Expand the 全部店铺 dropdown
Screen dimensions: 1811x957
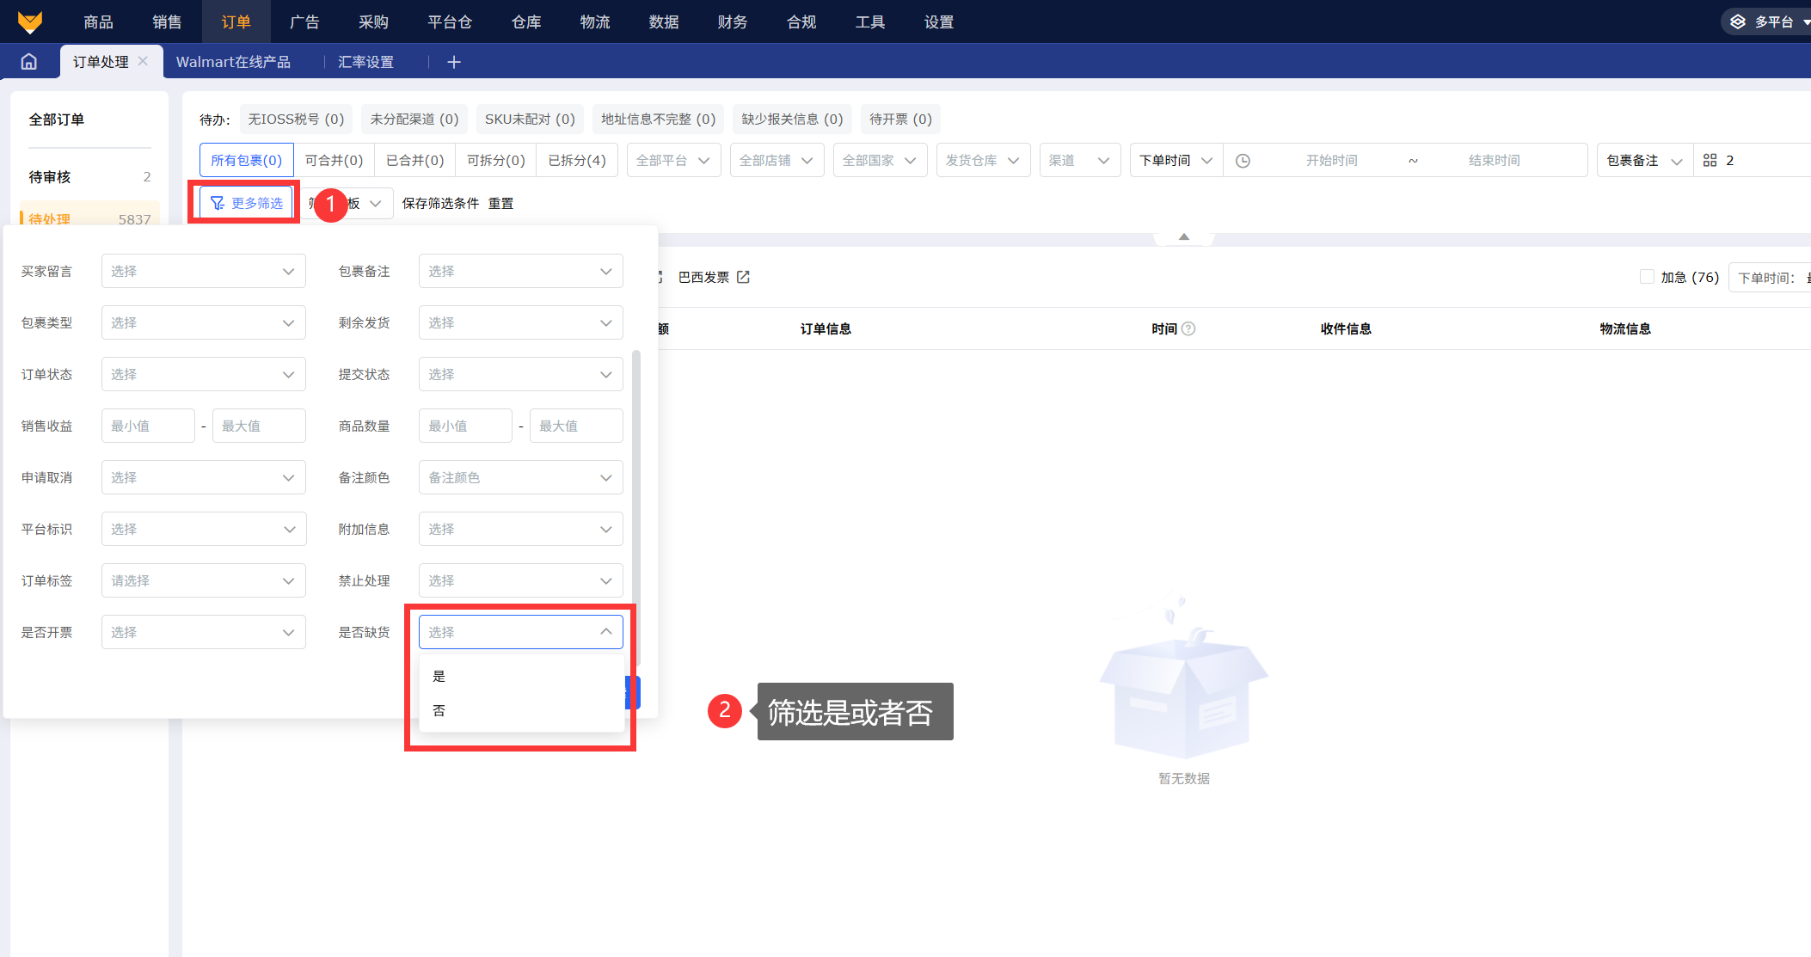[x=777, y=161]
